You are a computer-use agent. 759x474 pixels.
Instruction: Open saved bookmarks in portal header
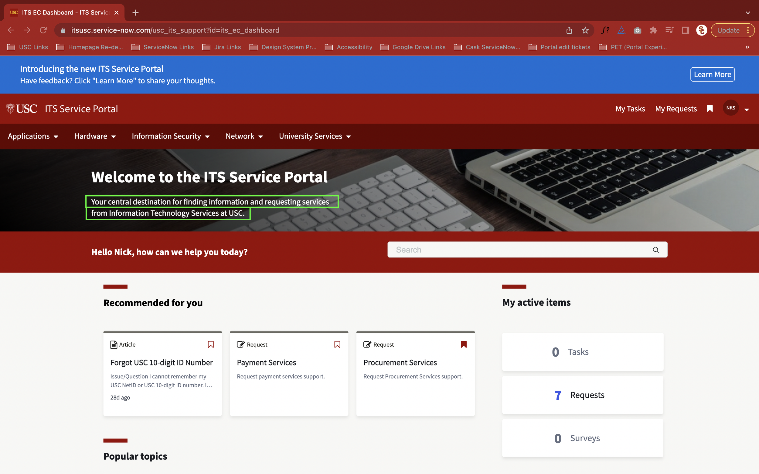(x=710, y=109)
